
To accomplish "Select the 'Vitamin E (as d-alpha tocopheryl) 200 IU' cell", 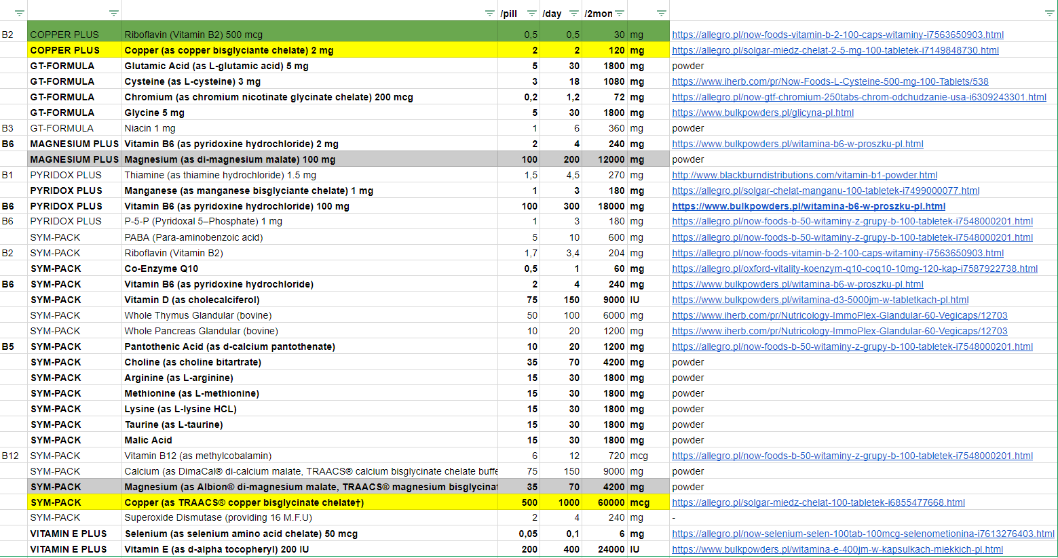I will 309,549.
